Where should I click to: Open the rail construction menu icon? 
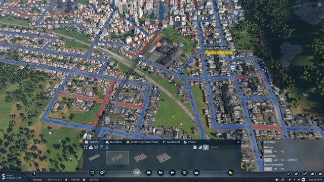click(x=148, y=172)
